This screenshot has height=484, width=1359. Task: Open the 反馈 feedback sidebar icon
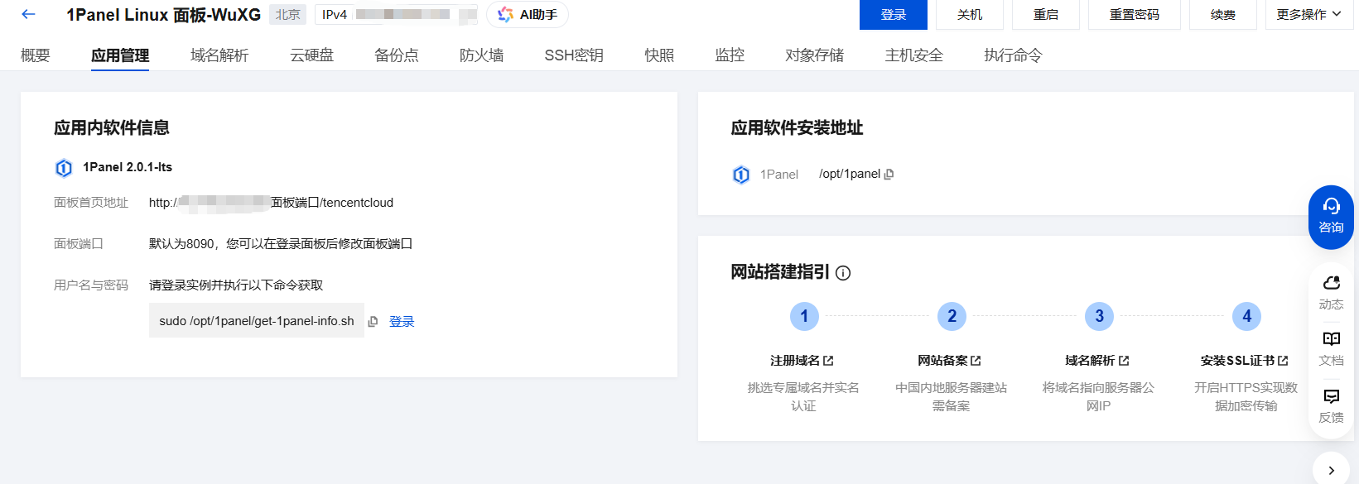click(x=1331, y=405)
